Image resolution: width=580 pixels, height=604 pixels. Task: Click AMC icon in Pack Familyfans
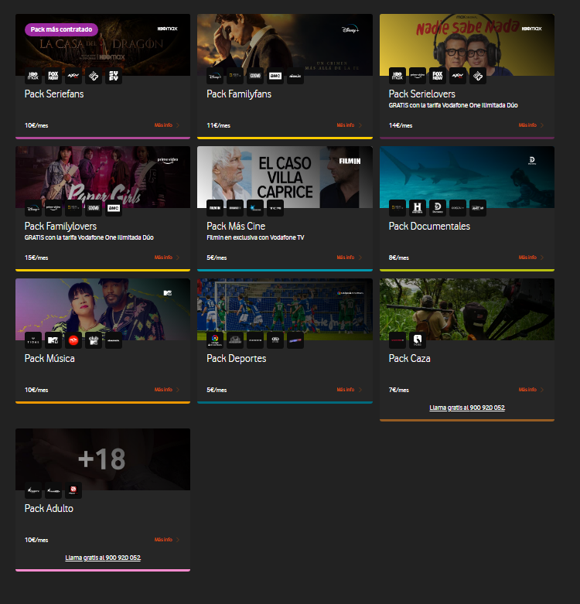tap(275, 76)
